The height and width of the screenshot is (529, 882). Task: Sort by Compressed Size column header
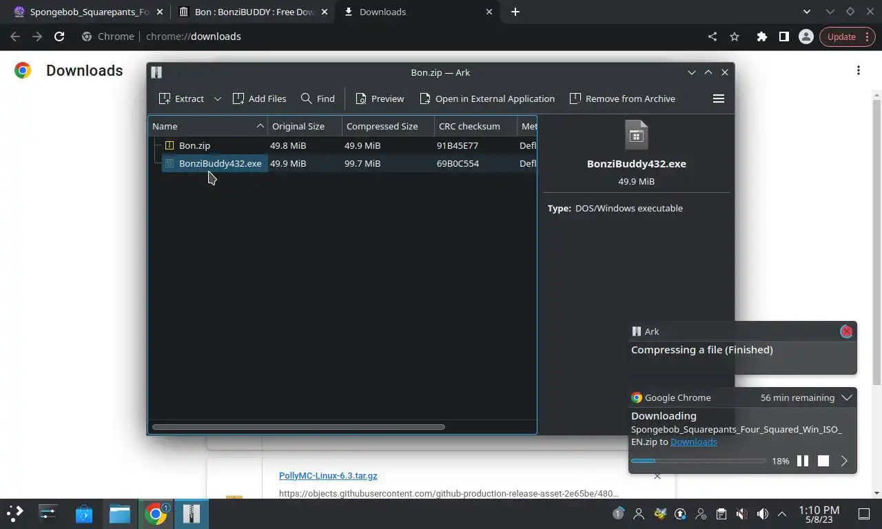coord(389,126)
